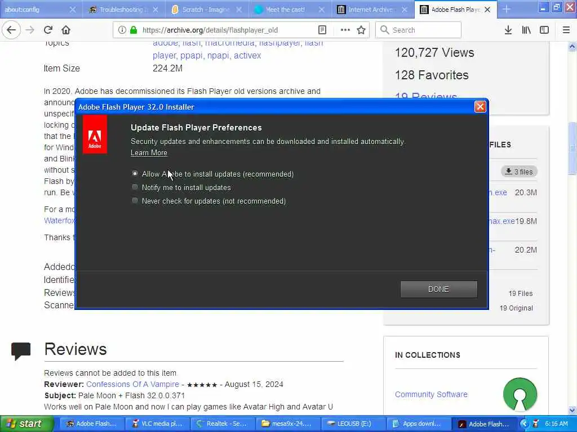Select the Adobe Flash Player tab
Viewport: 577px width, 432px height.
click(455, 10)
